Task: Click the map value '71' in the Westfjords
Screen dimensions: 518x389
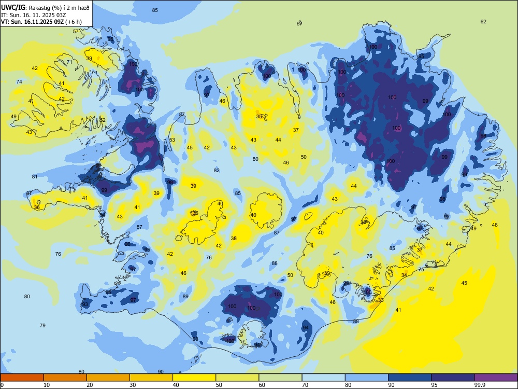Action: [x=69, y=62]
